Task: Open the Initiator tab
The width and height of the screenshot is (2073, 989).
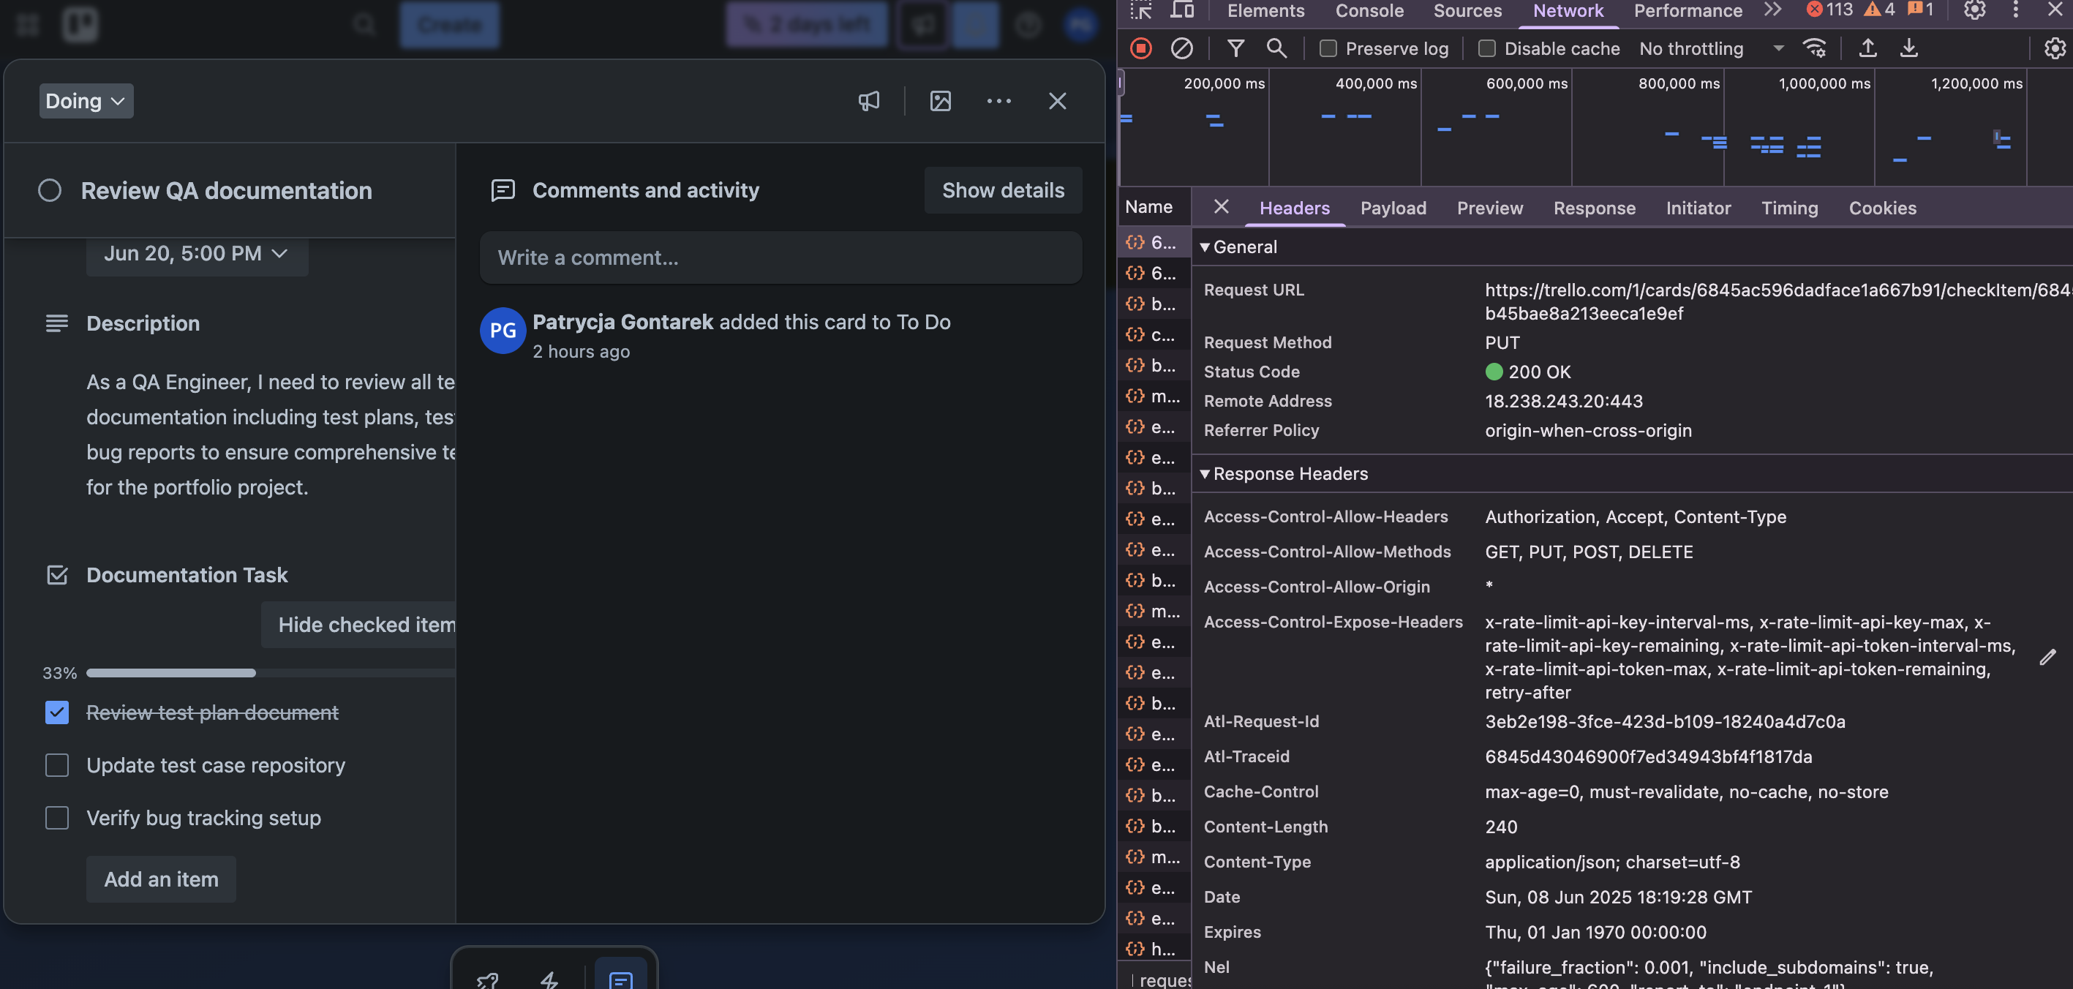Action: click(x=1698, y=208)
